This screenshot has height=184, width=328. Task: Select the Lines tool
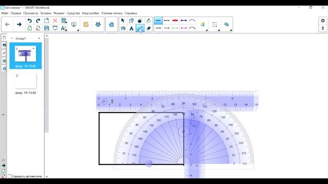pyautogui.click(x=140, y=28)
